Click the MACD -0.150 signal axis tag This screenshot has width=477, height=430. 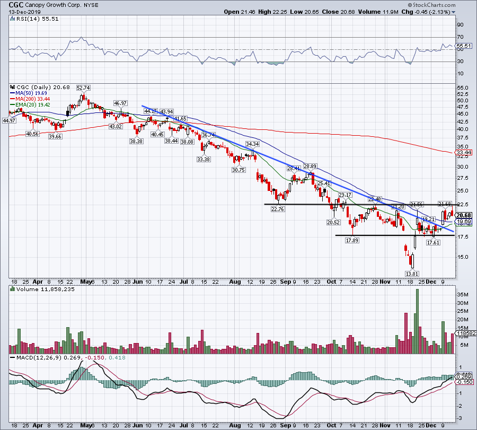464,382
